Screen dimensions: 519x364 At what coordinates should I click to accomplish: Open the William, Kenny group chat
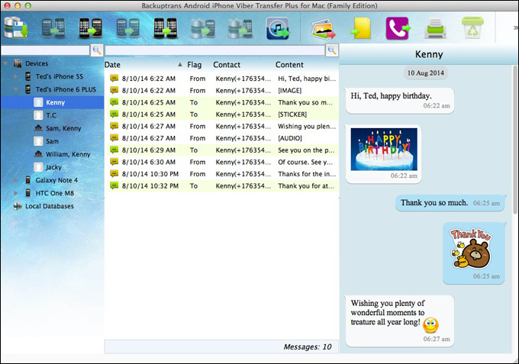(x=68, y=154)
